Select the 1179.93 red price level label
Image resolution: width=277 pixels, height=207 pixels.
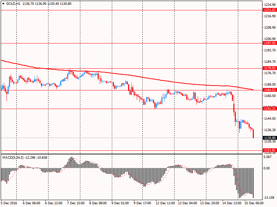pos(270,68)
